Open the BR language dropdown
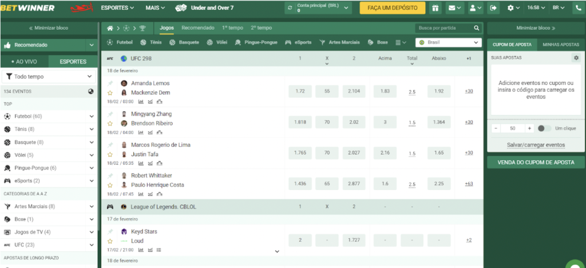This screenshot has width=586, height=268. pyautogui.click(x=559, y=7)
